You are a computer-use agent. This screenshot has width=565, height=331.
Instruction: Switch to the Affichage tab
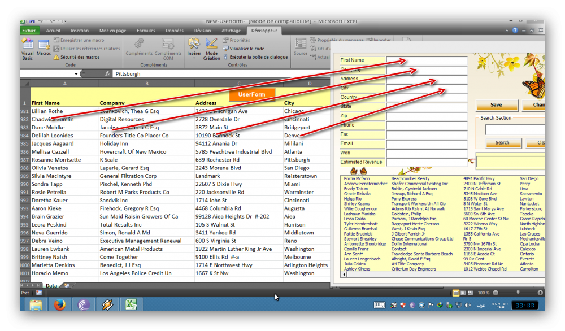[231, 31]
